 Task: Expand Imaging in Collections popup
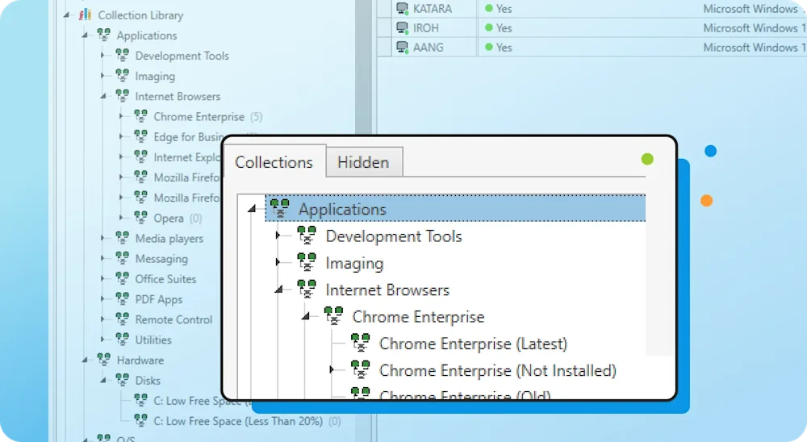coord(278,262)
